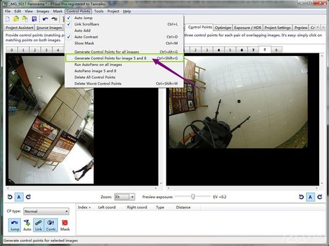Rotate left image clockwise

coord(28,197)
